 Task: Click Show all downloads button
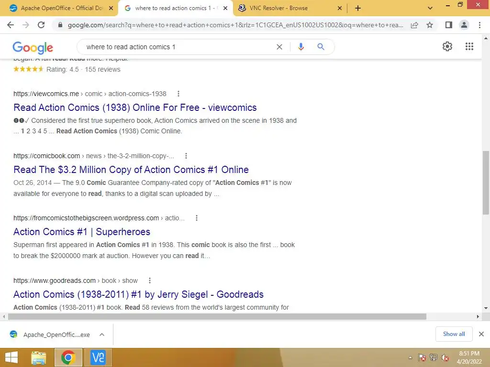tap(454, 334)
